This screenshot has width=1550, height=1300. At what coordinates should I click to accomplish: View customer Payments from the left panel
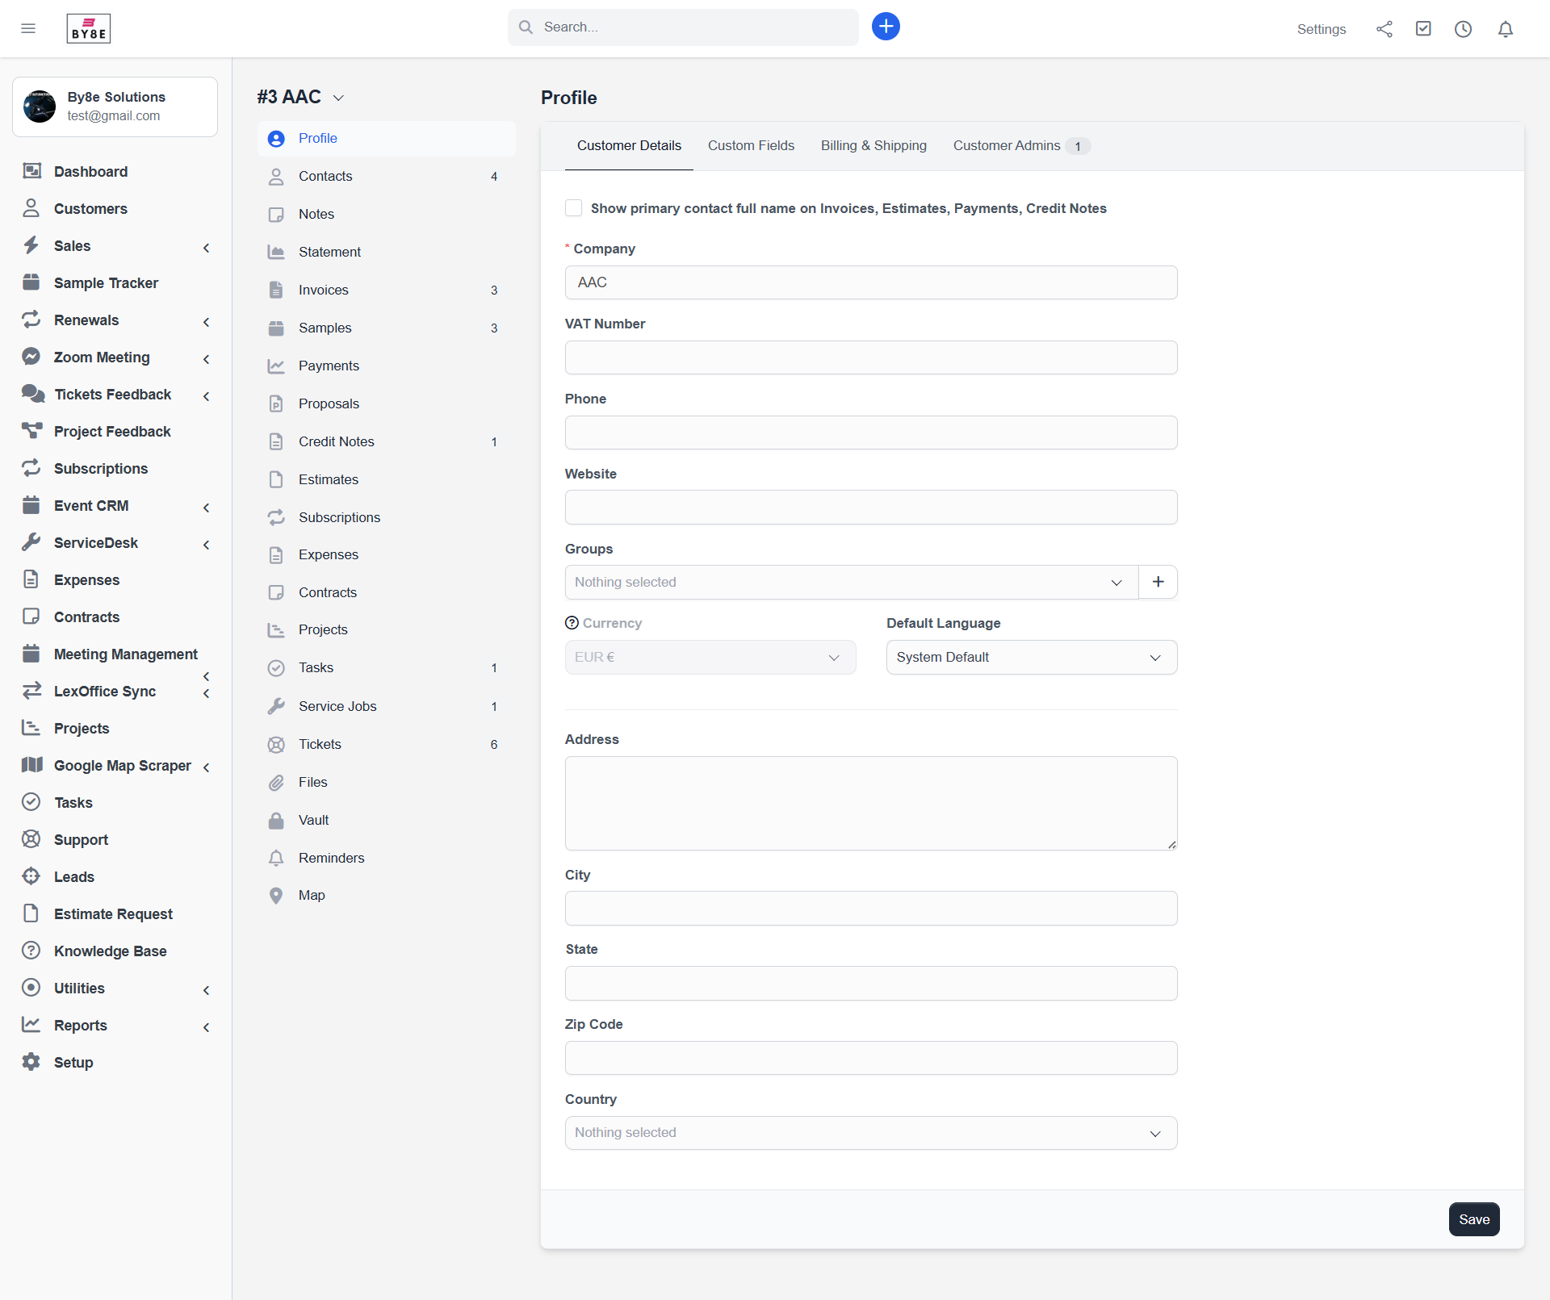pos(329,366)
